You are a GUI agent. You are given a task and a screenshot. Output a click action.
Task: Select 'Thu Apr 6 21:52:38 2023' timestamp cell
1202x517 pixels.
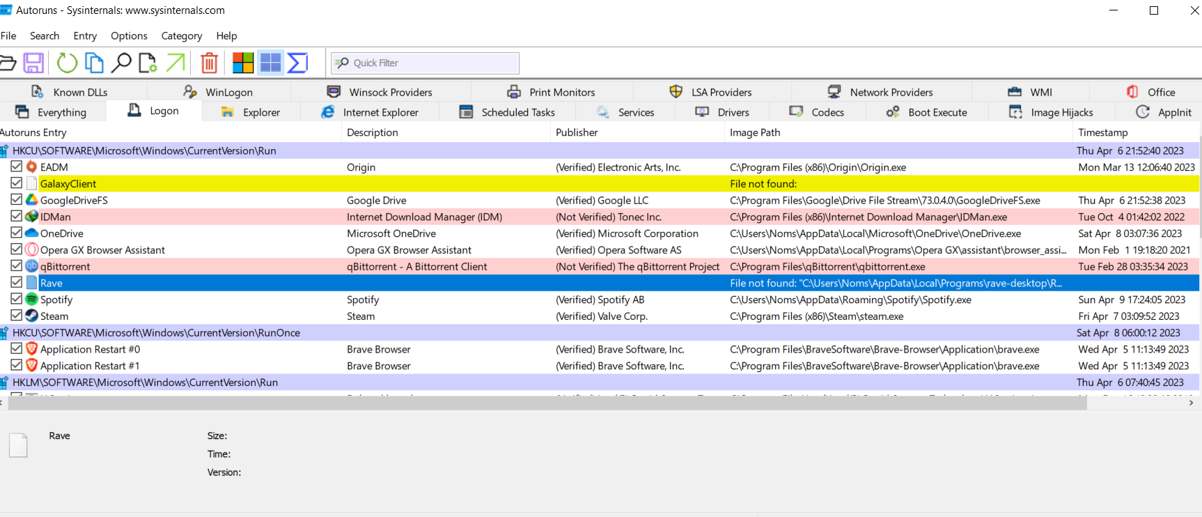[x=1132, y=200]
